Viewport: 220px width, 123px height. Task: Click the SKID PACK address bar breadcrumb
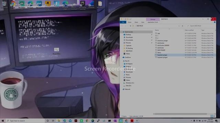140,26
